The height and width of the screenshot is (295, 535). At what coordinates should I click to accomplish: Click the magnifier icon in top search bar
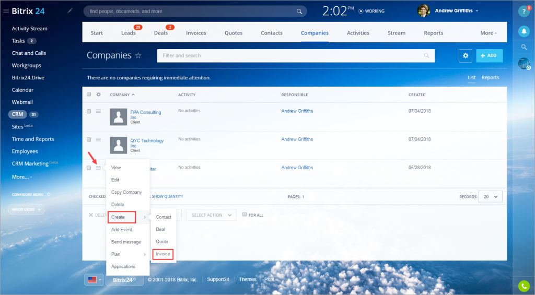tap(299, 11)
